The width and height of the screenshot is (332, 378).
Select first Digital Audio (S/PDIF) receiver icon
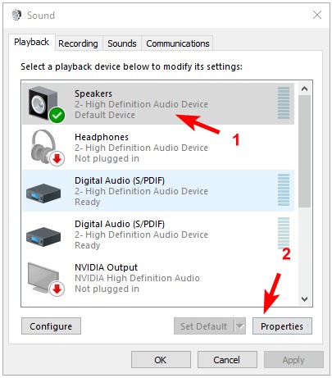click(43, 193)
